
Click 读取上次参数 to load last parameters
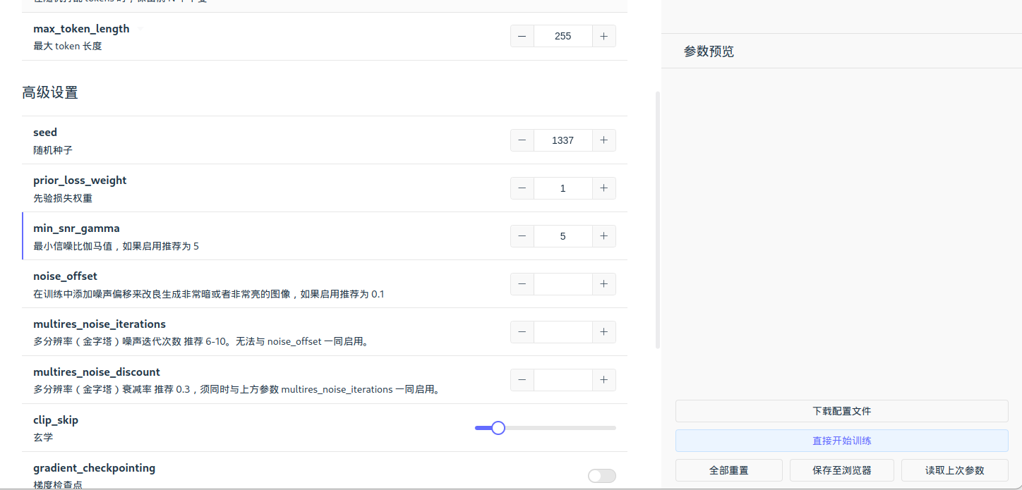pyautogui.click(x=954, y=470)
